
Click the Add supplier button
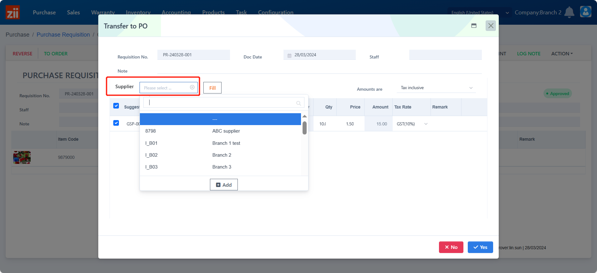[224, 185]
